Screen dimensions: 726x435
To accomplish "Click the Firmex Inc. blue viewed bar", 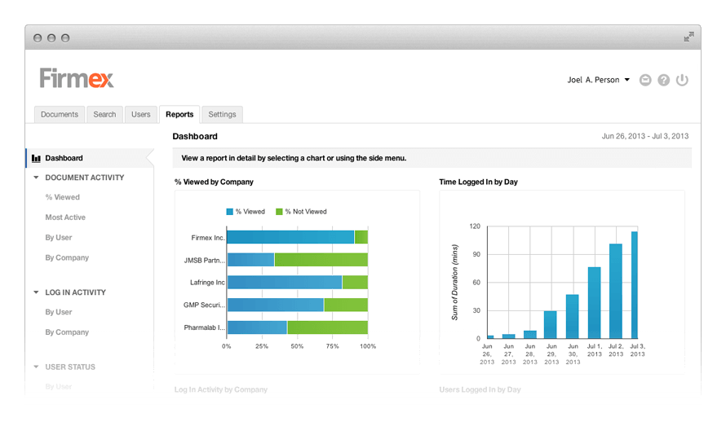I will point(290,237).
